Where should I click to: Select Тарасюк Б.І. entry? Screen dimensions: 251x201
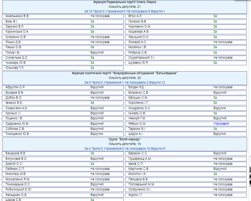186,129
